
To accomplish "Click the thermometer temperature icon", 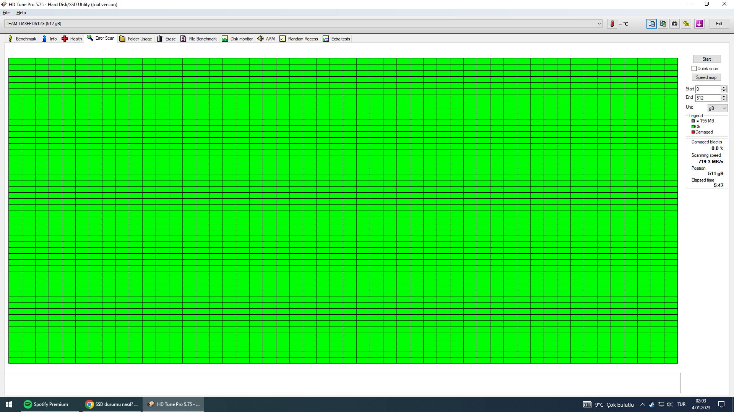I will click(612, 24).
